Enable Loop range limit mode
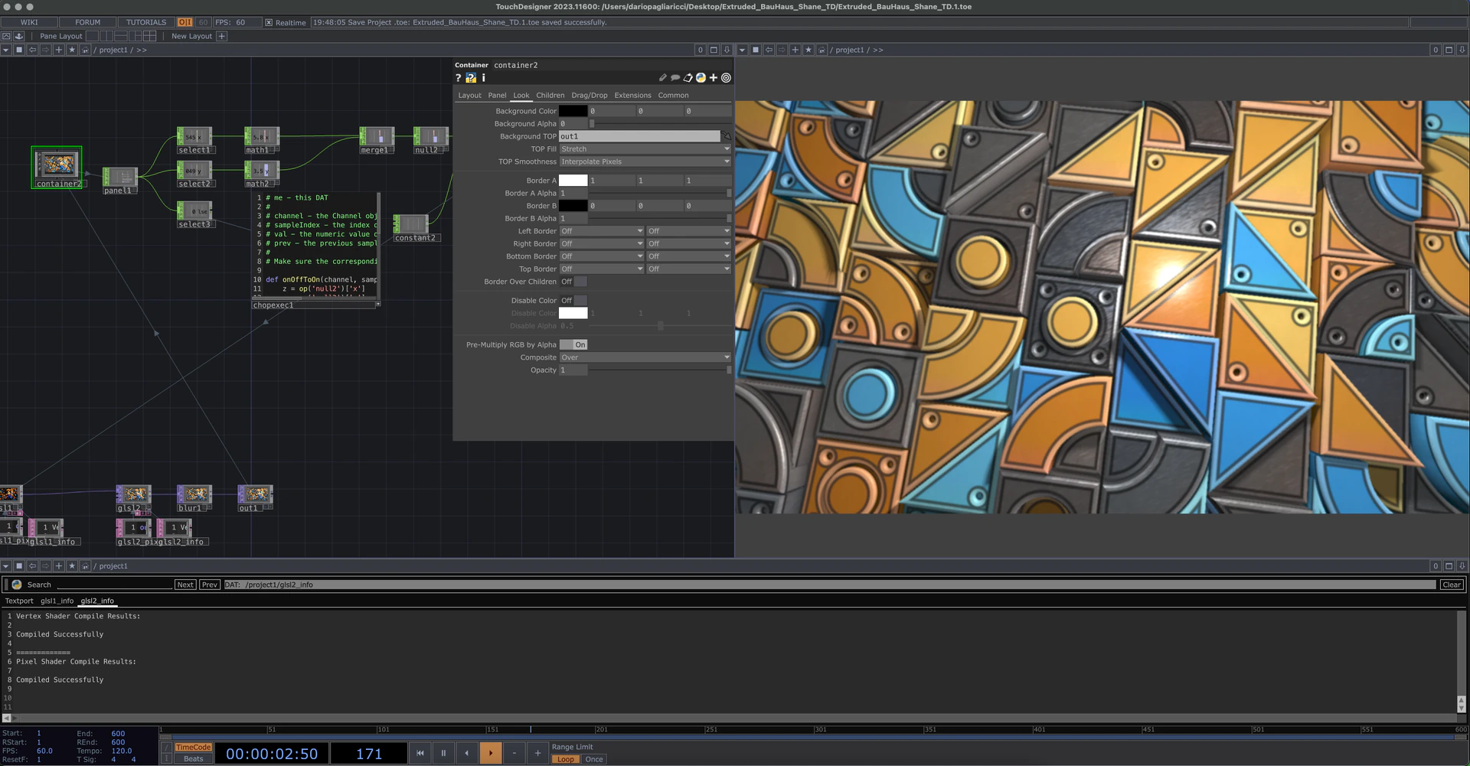The image size is (1470, 766). 566,759
